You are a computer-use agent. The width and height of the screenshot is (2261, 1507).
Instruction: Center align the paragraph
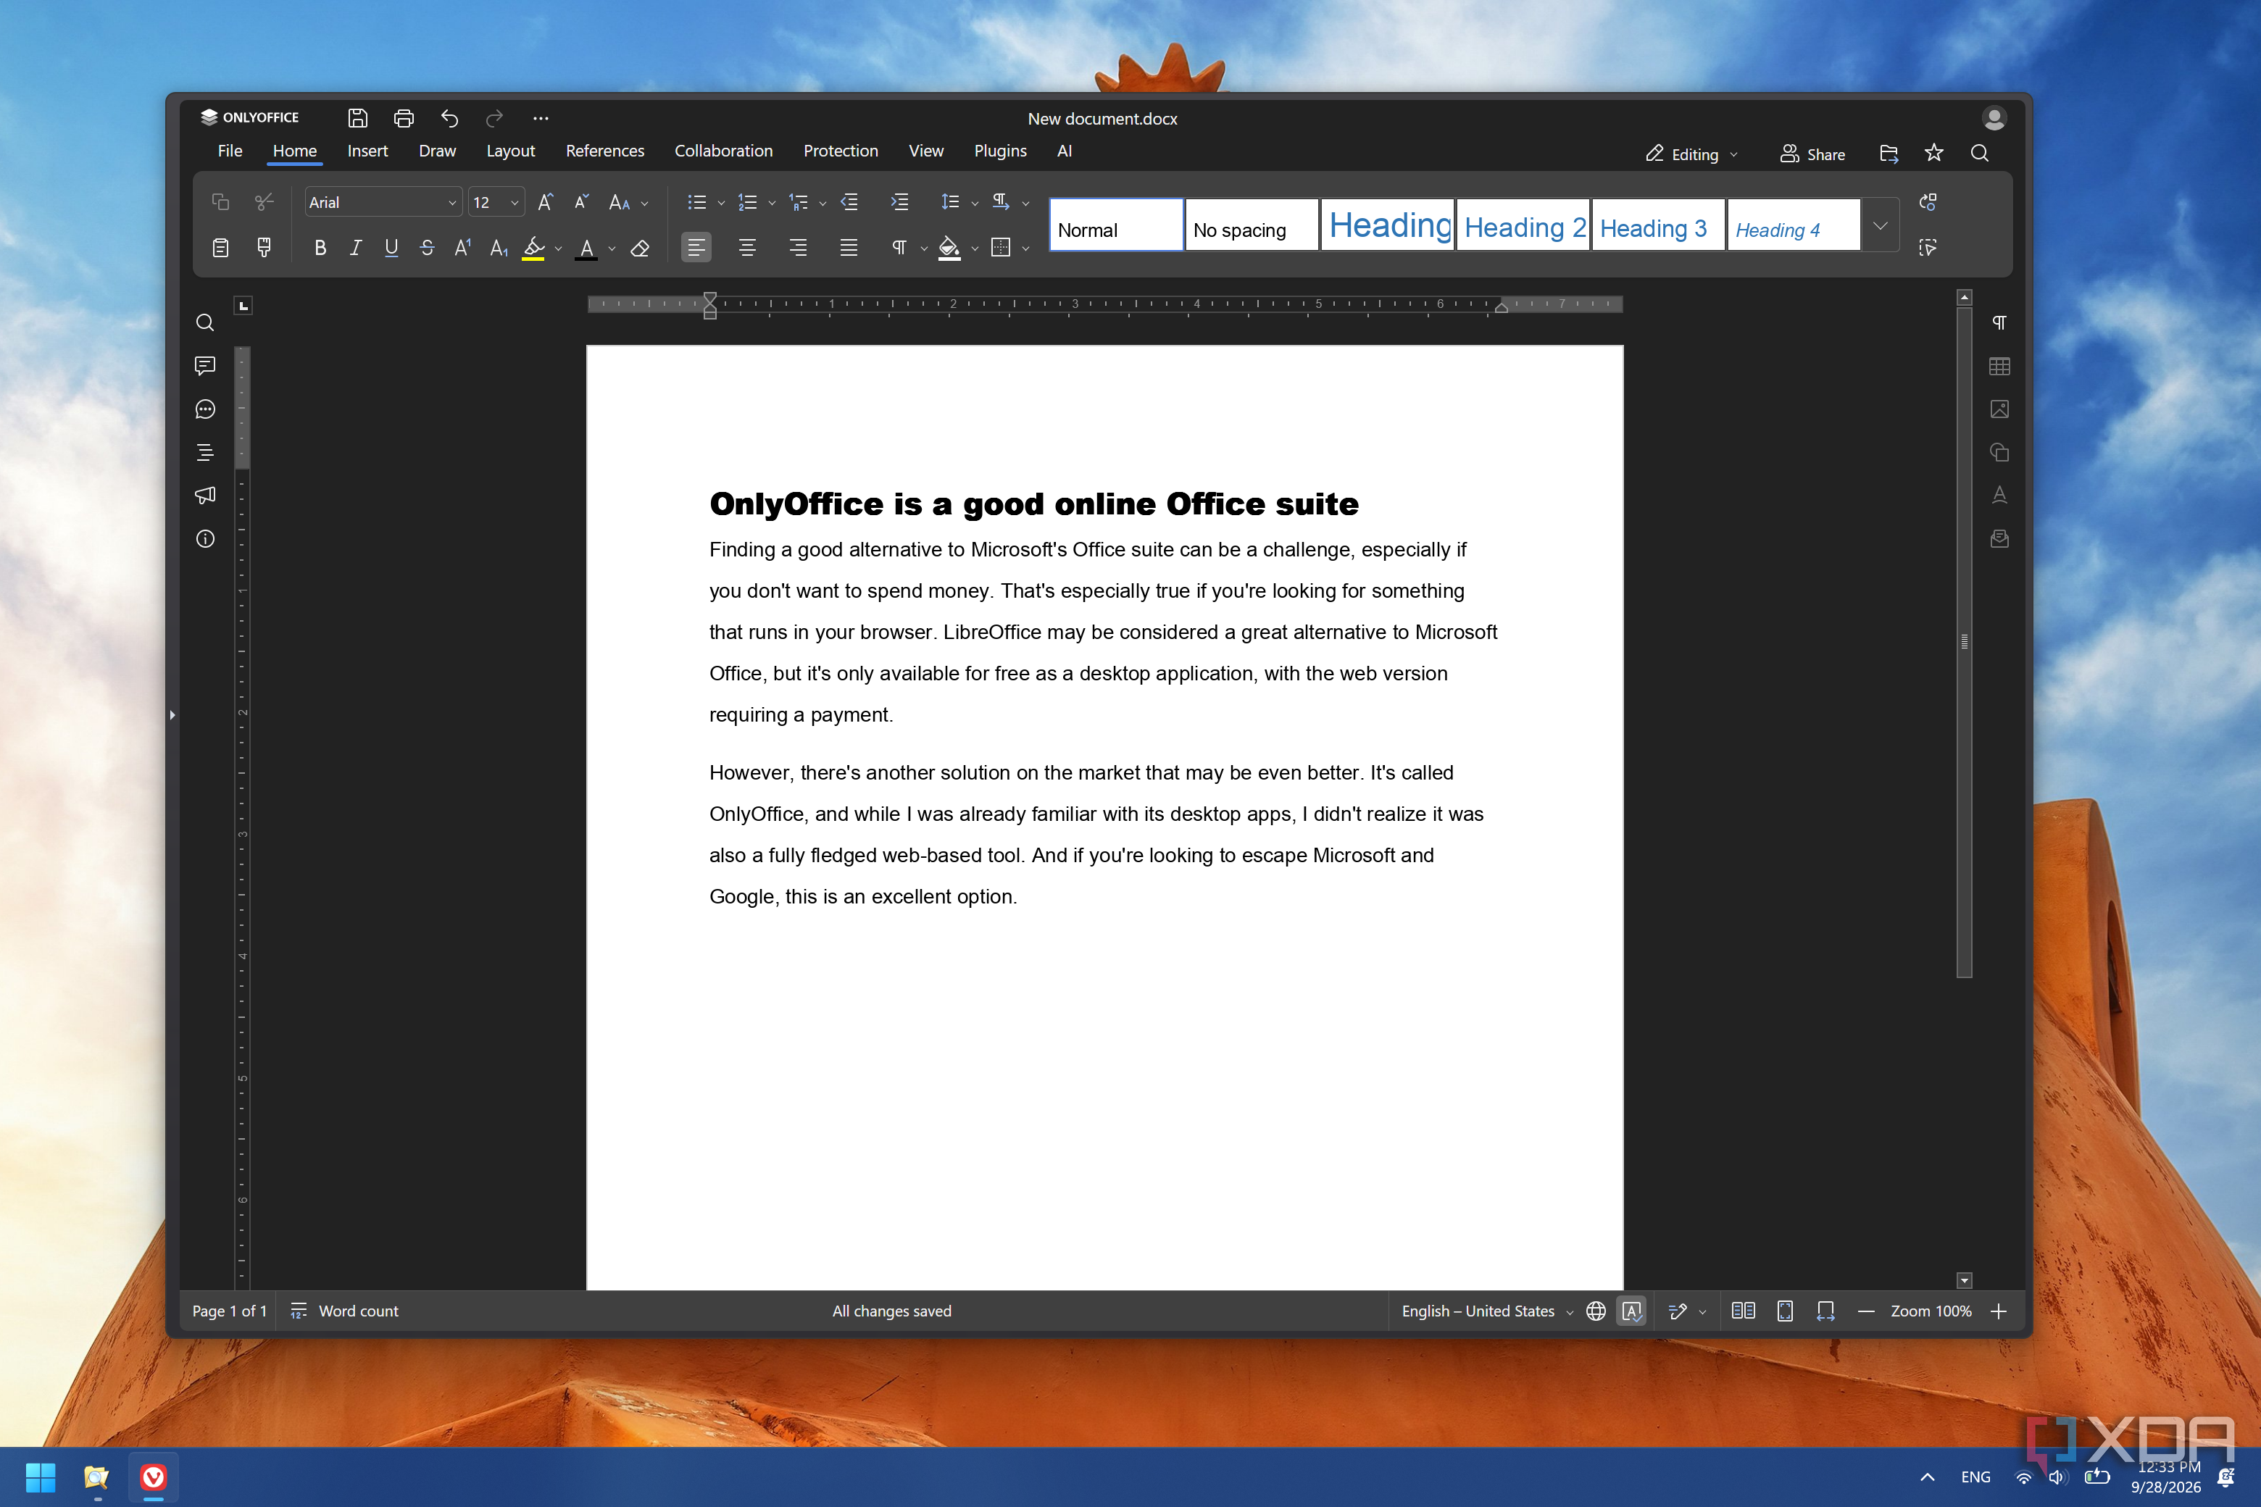tap(747, 248)
